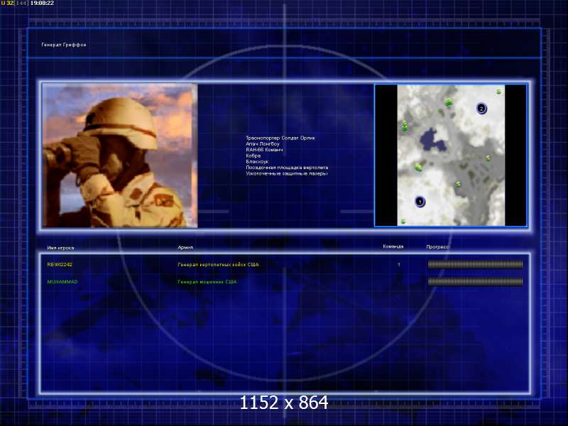568x426 pixels.
Task: Click start position marker 2 on minimap
Action: 481,109
